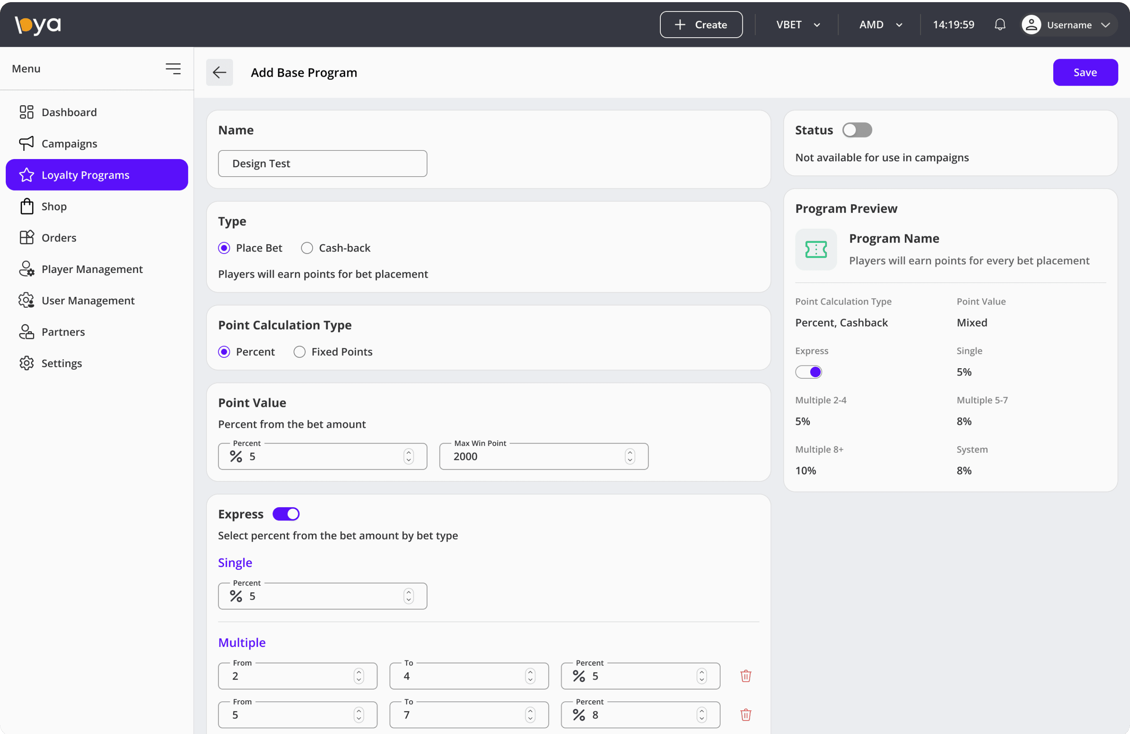Delete the 5 to 7 multiple row
The image size is (1130, 734).
click(x=745, y=715)
